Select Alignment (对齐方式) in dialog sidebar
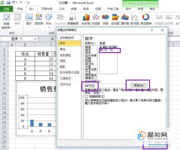The height and width of the screenshot is (150, 180). [x=70, y=85]
